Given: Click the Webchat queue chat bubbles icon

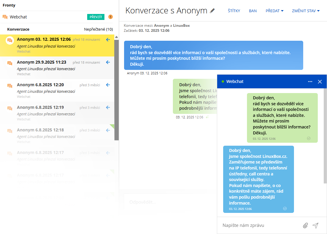Looking at the screenshot, I should 5,17.
